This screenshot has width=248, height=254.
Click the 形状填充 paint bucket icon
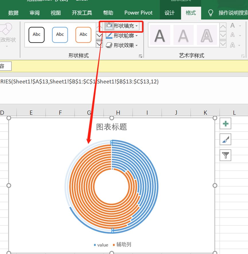coord(109,26)
